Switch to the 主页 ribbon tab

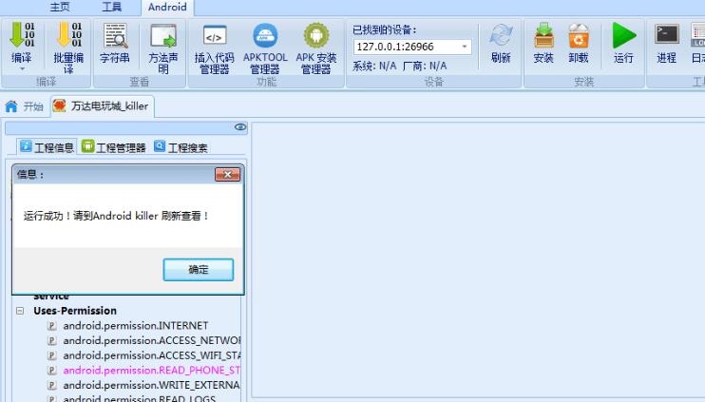[60, 8]
